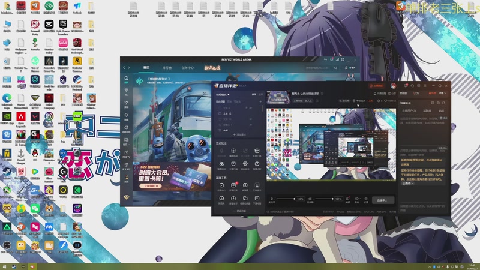Open 设置 gear icon next to the connect button
The width and height of the screenshot is (480, 270).
coord(366,199)
